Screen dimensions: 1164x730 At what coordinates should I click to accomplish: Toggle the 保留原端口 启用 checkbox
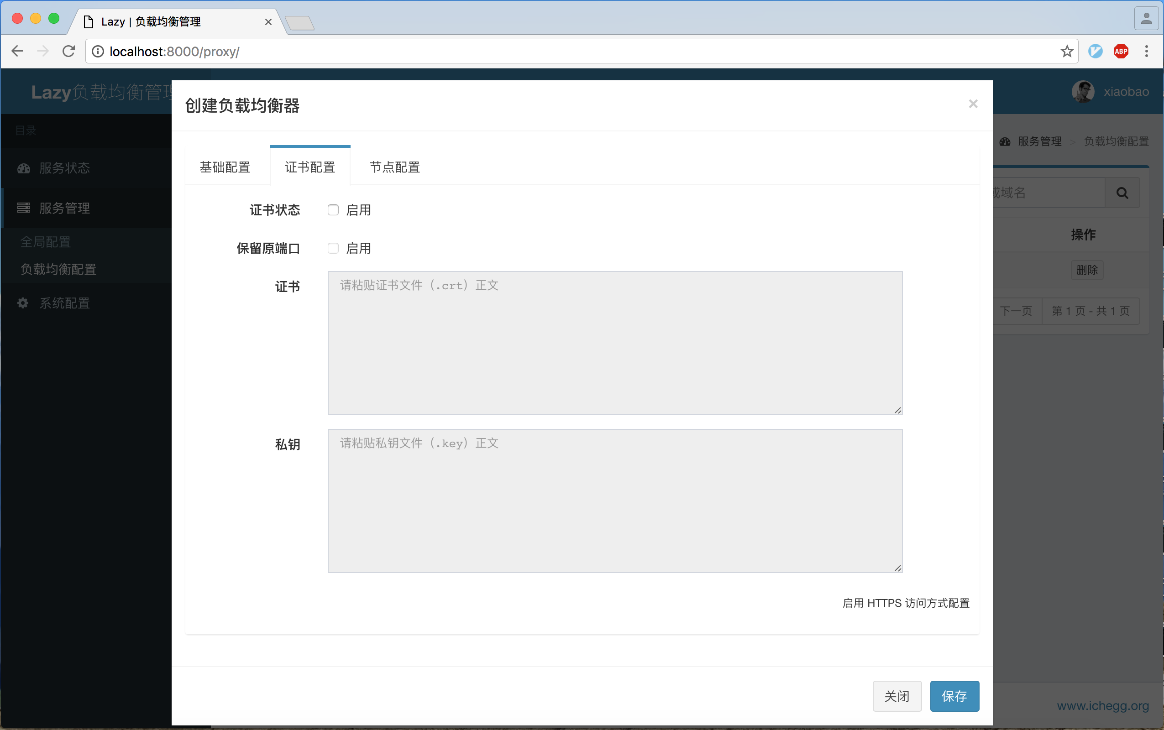[x=333, y=248]
